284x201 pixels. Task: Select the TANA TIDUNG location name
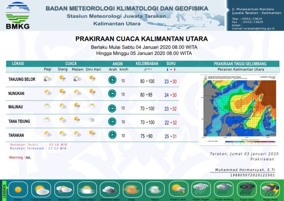(19, 121)
